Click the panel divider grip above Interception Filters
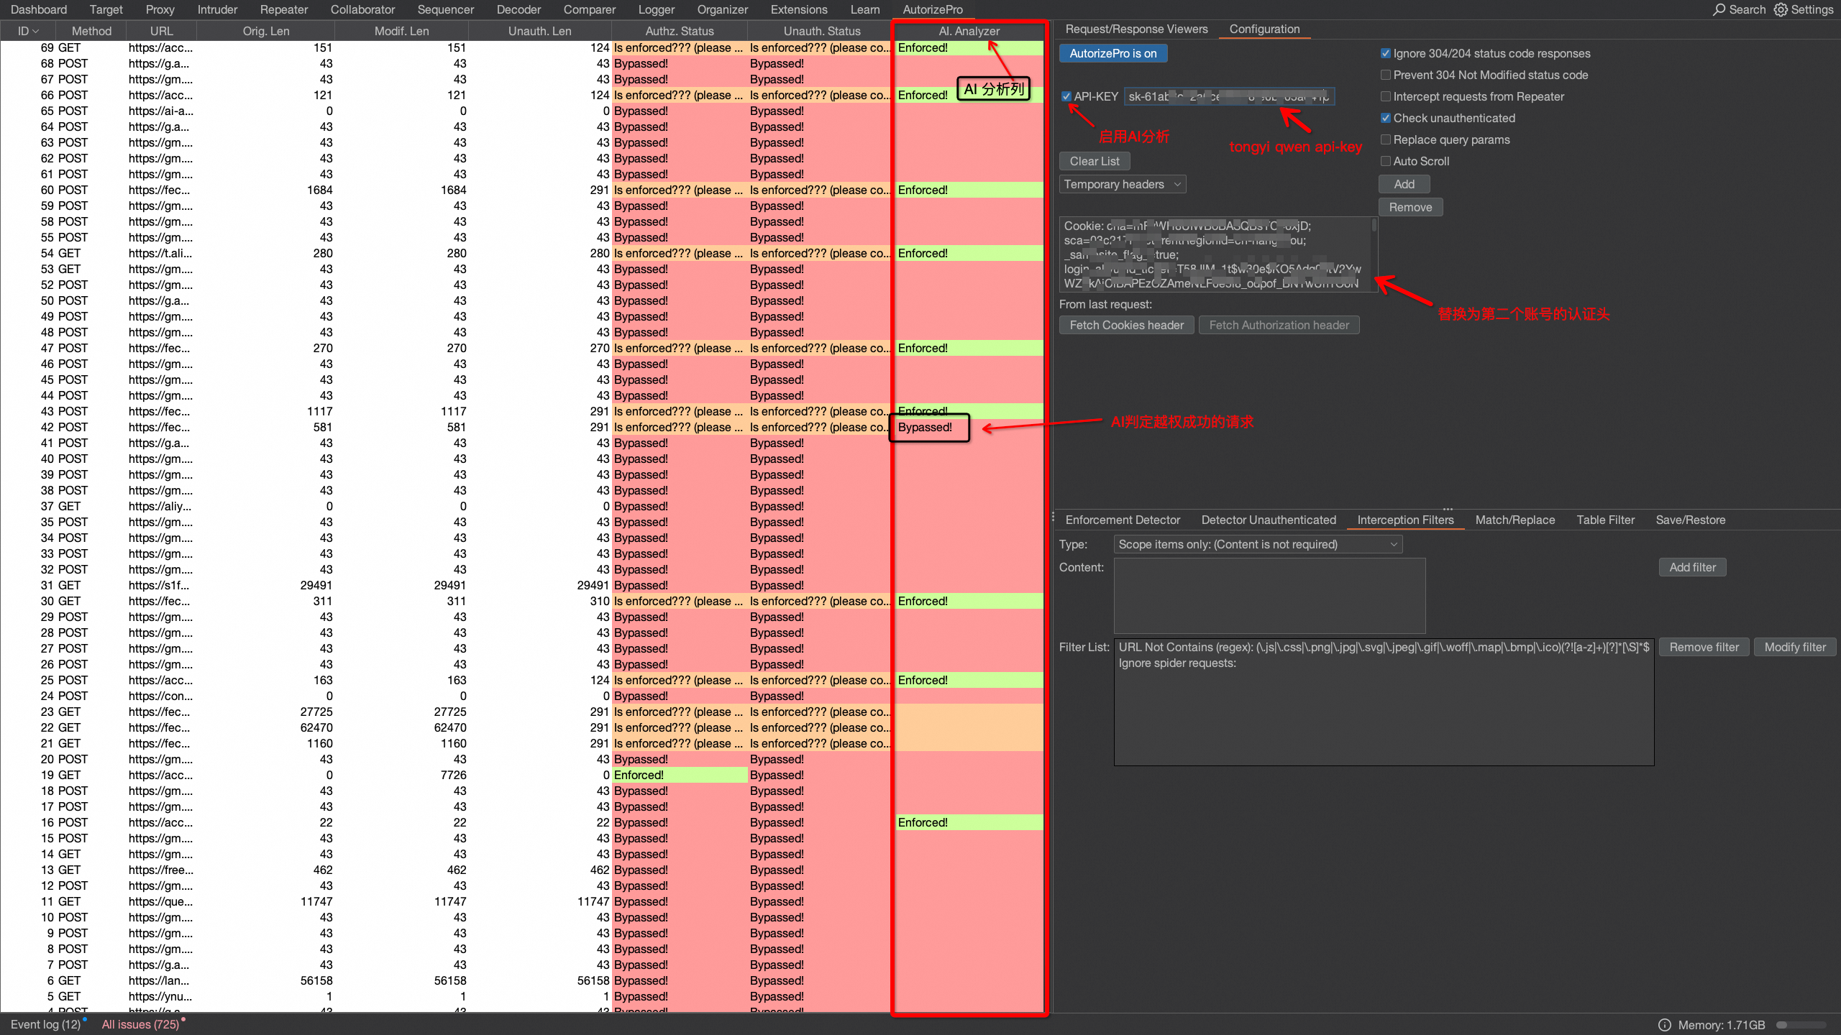 (x=1448, y=509)
